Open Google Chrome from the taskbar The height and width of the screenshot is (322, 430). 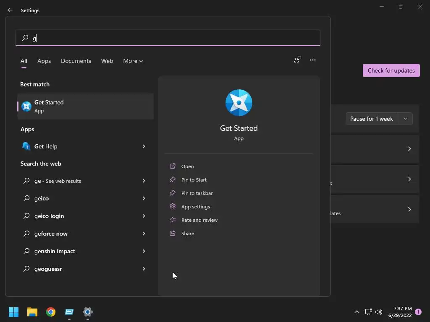coord(51,312)
